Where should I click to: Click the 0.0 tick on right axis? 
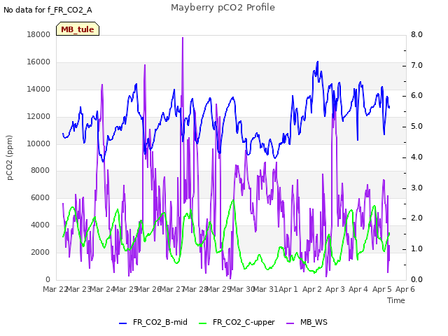point(416,280)
